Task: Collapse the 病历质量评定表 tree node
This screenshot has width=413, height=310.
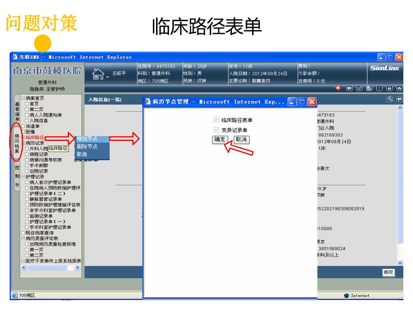Action: [x=23, y=238]
